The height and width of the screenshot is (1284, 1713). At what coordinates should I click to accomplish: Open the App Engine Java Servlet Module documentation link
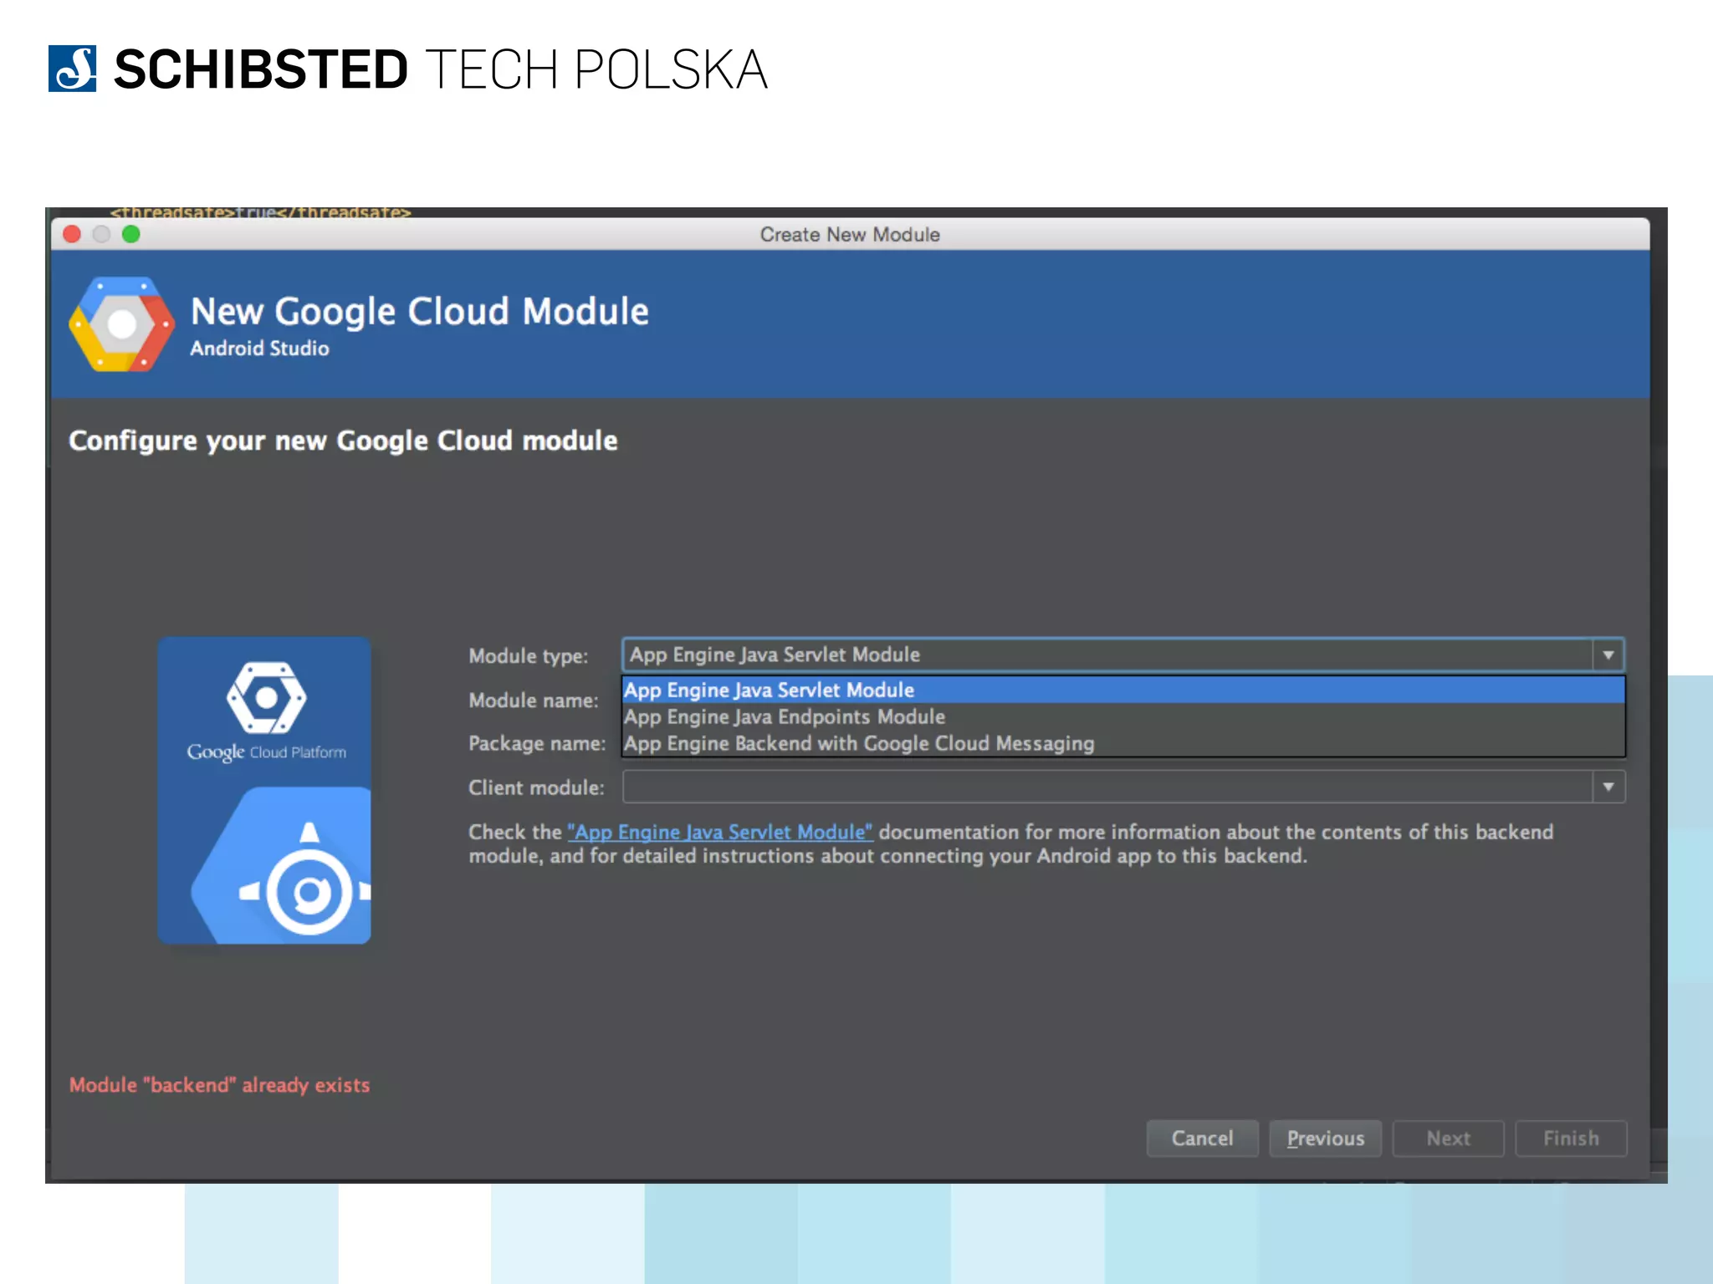tap(719, 833)
